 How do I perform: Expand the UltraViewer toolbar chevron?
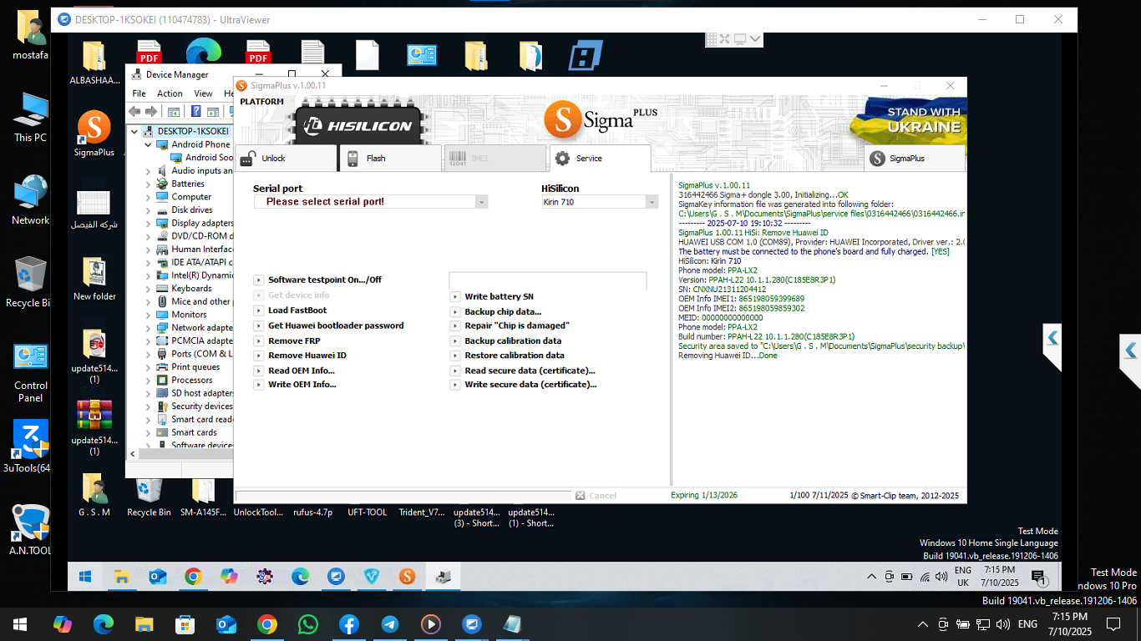coord(754,39)
